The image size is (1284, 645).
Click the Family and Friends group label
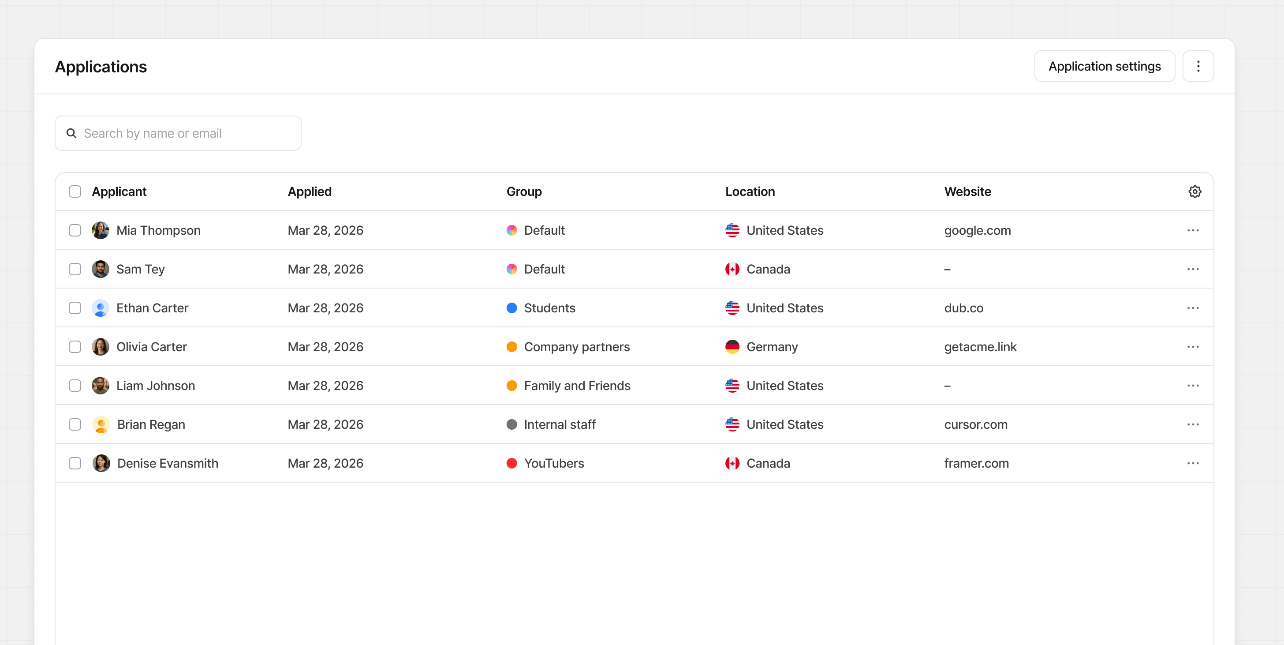(x=577, y=386)
